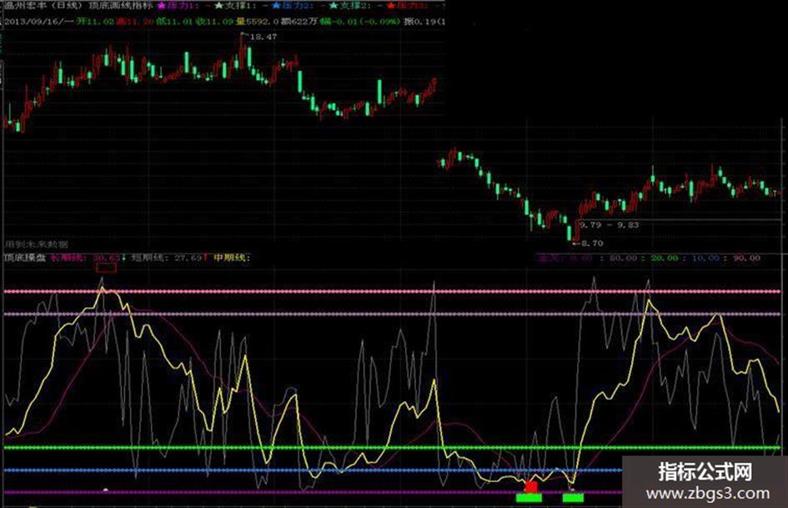Click the blue 压力2 star icon
Viewport: 788px width, 508px height.
click(x=276, y=6)
